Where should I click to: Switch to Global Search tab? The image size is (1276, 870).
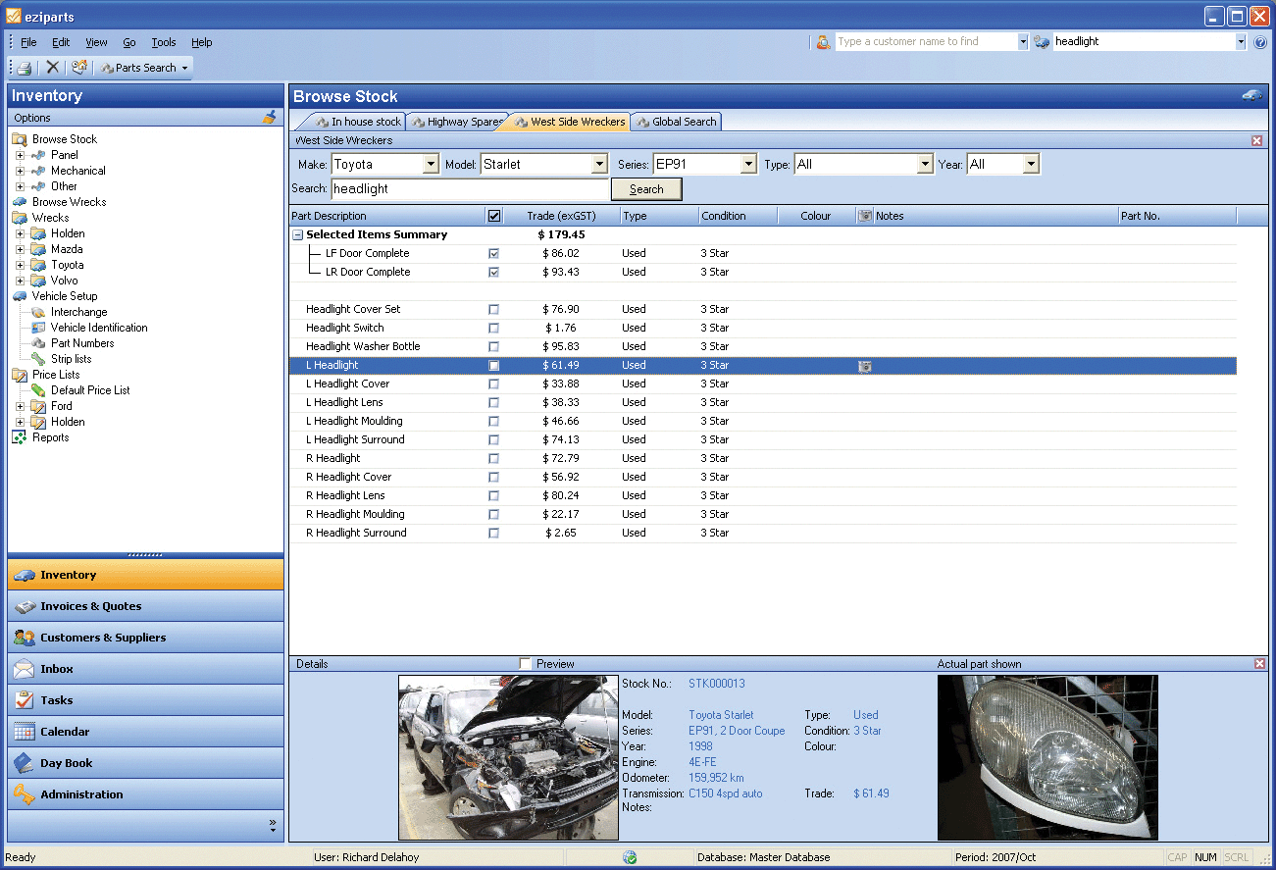(x=677, y=122)
